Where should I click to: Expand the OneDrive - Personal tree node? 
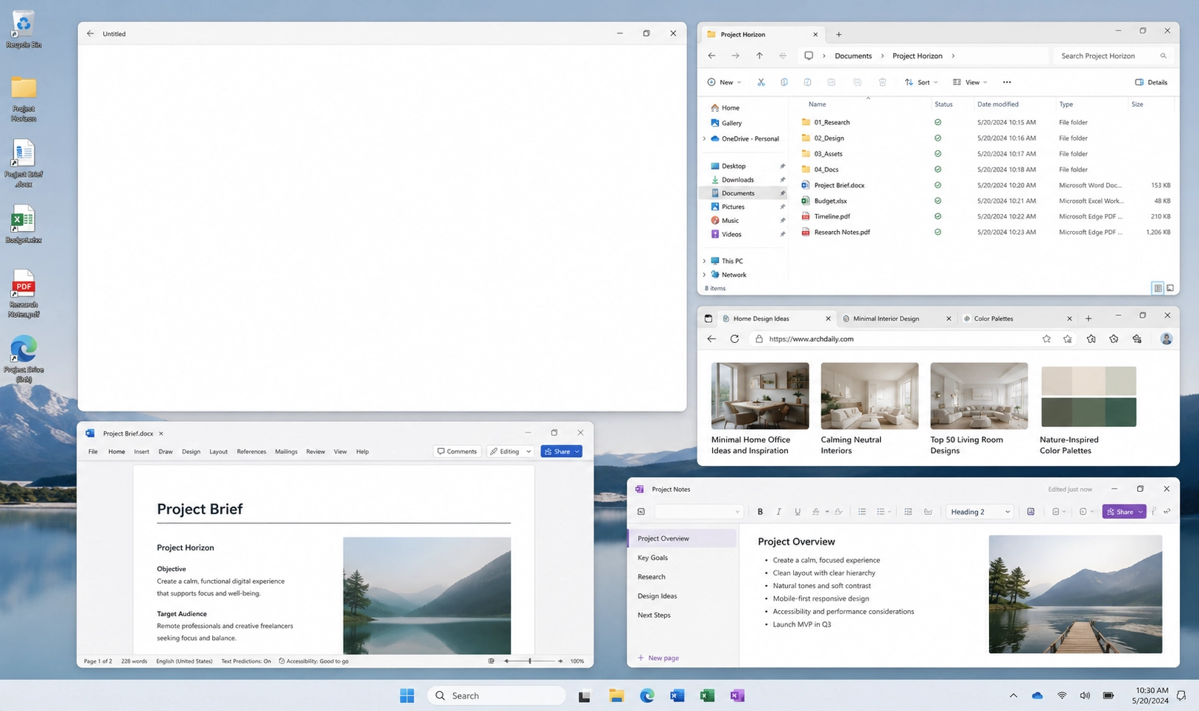pyautogui.click(x=704, y=139)
